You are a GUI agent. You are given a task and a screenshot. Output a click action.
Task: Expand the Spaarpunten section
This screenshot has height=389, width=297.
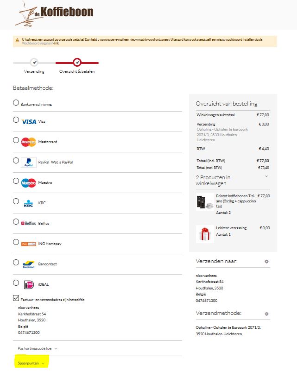tap(31, 364)
